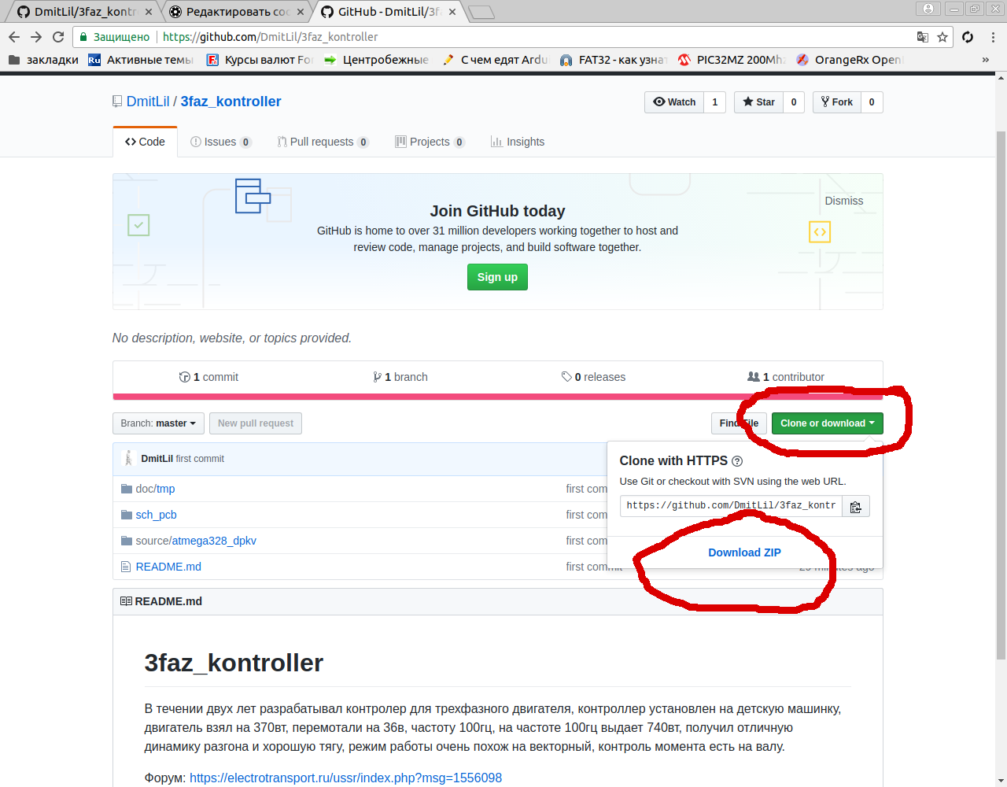Click the Fork button
Image resolution: width=1007 pixels, height=787 pixels.
click(x=837, y=102)
